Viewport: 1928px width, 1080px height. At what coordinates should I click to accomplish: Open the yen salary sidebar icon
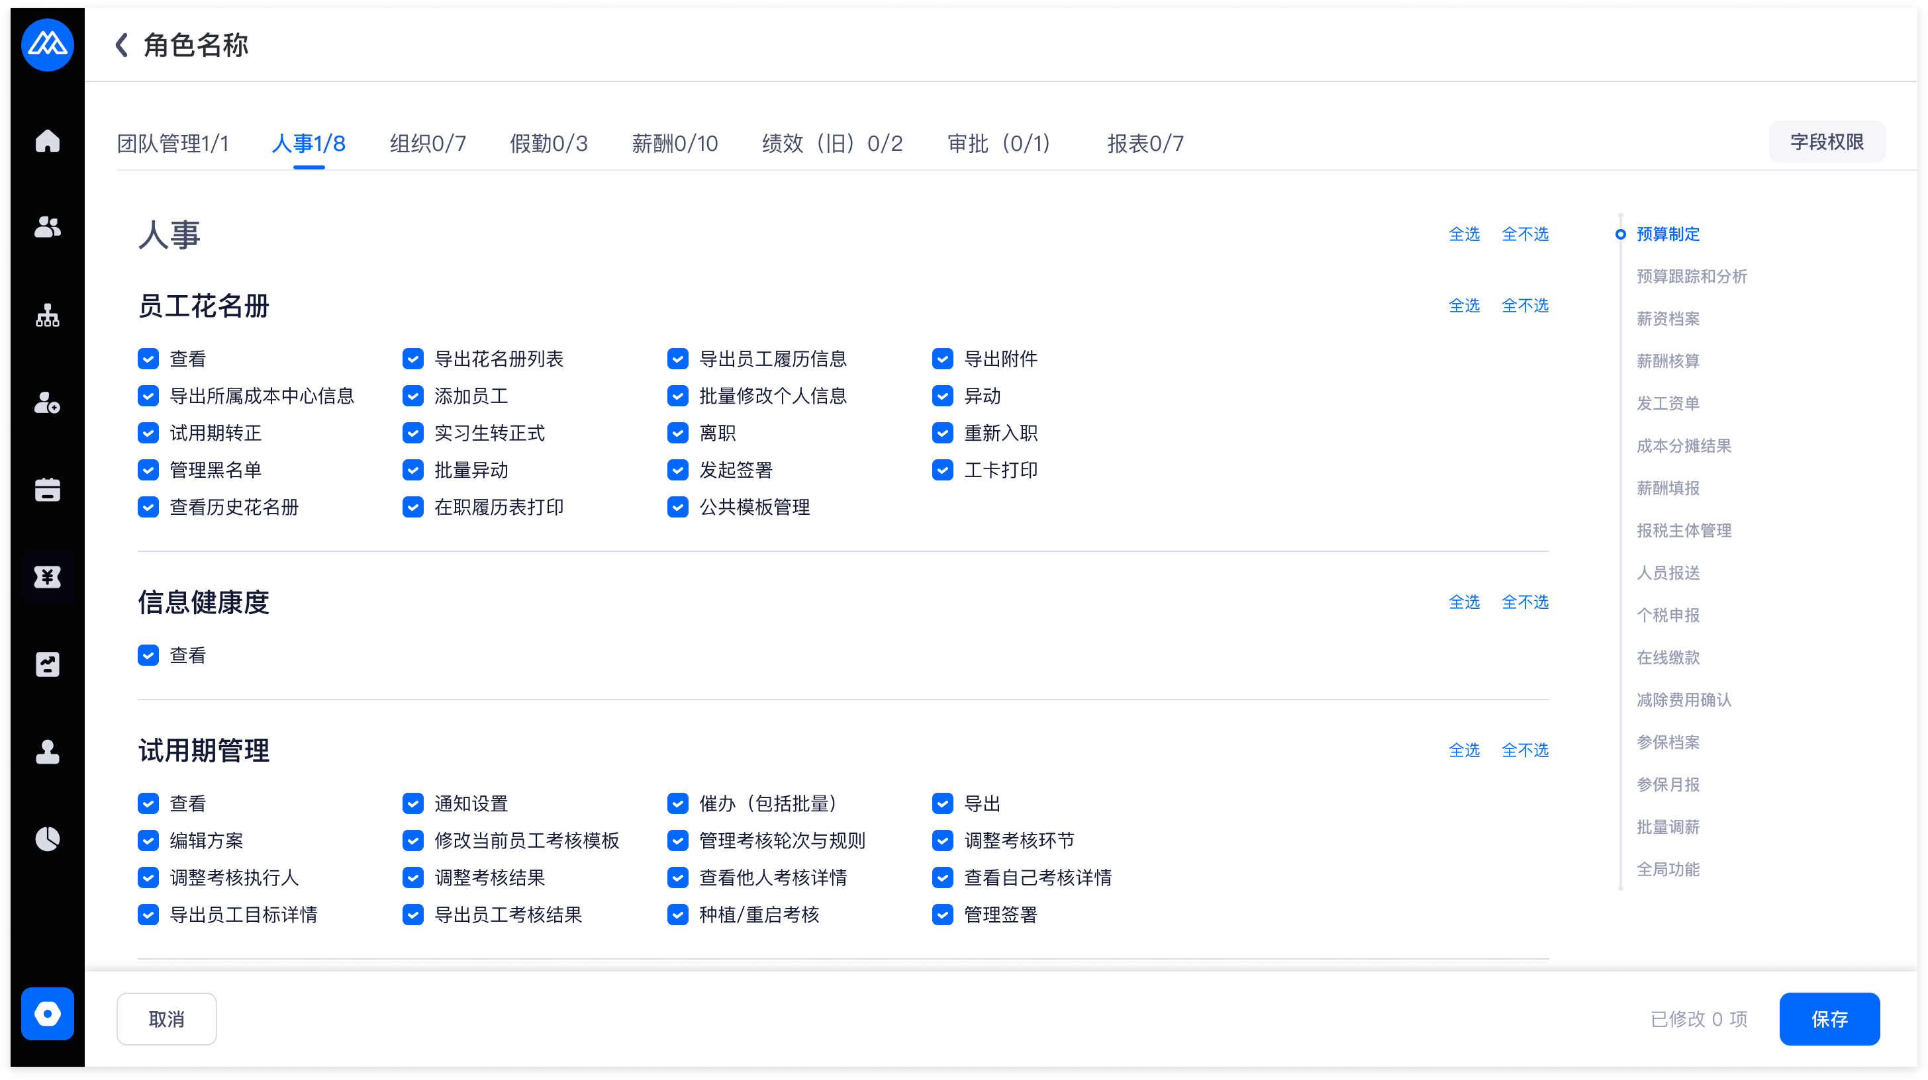coord(47,576)
